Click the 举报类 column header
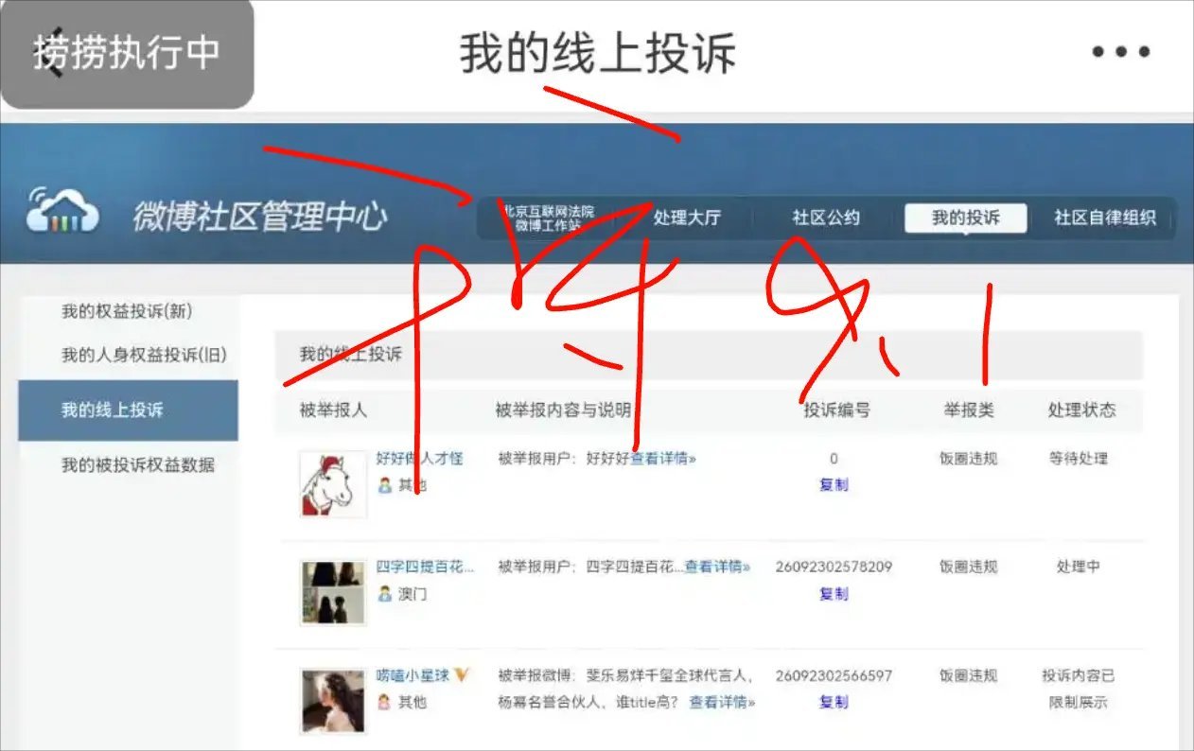1194x751 pixels. (969, 410)
